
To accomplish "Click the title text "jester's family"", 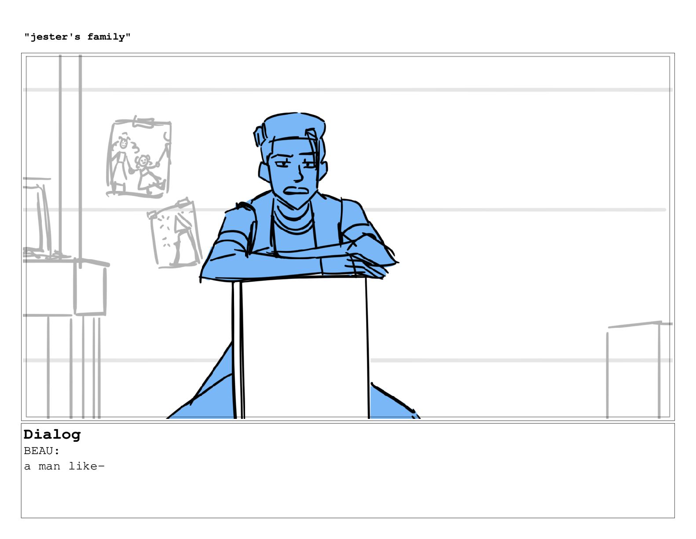I will (77, 37).
